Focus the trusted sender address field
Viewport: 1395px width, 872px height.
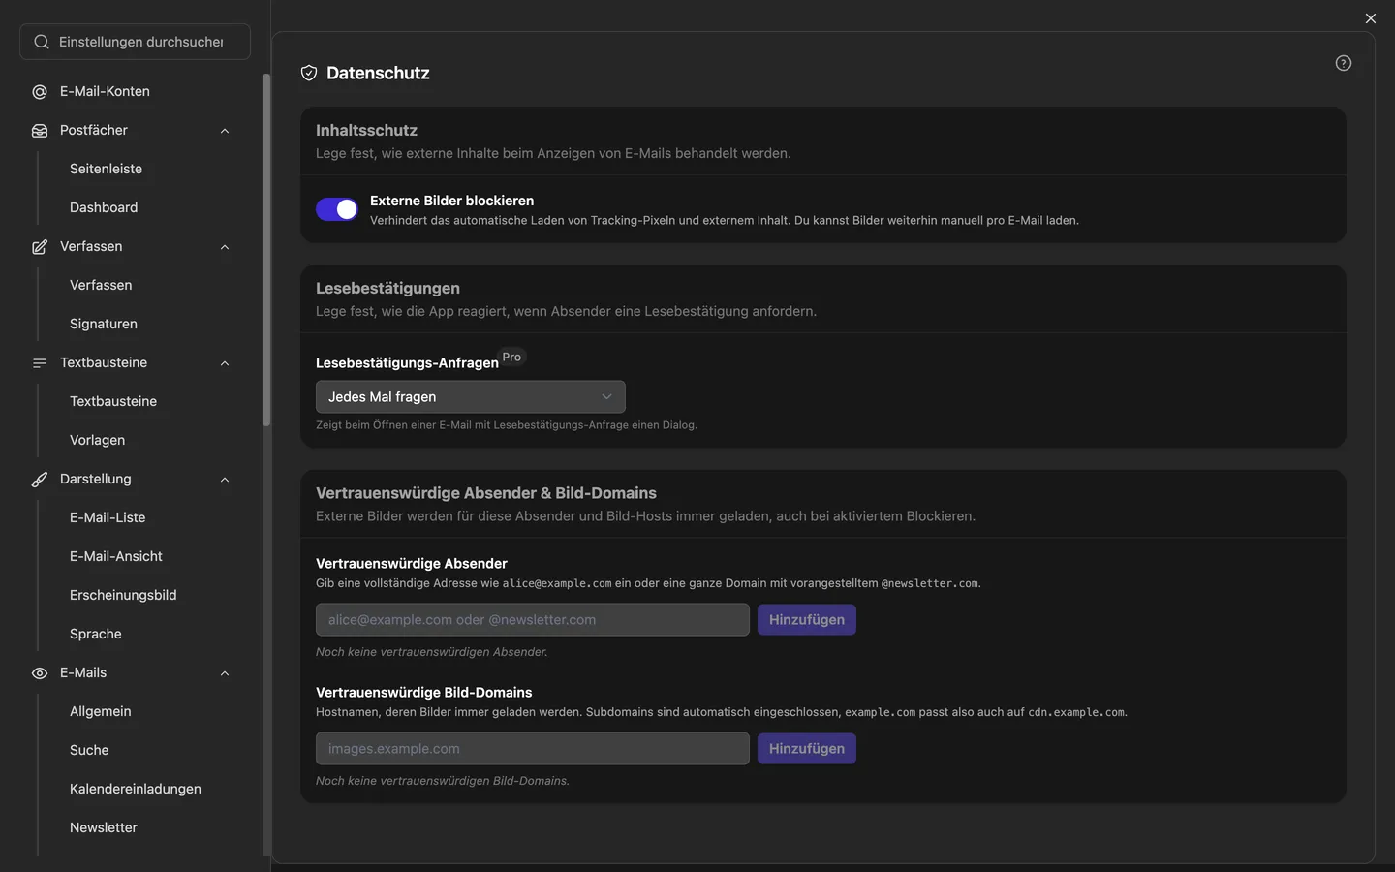(533, 620)
